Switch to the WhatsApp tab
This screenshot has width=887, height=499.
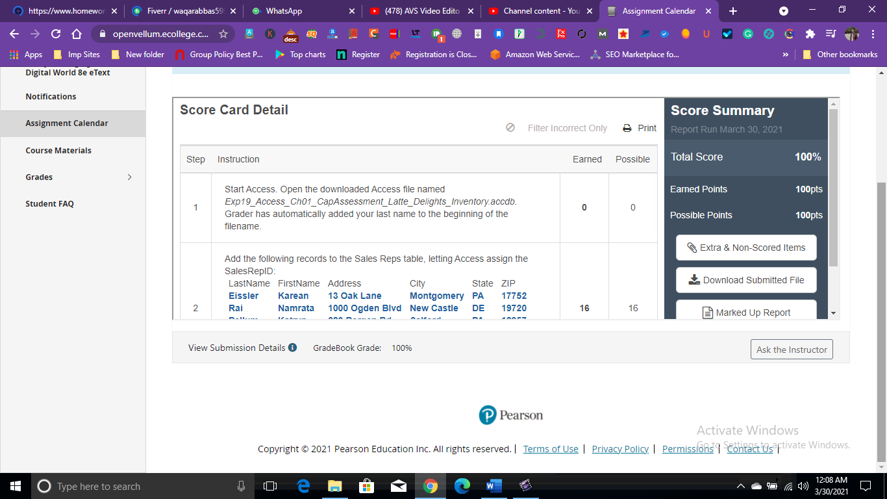pos(302,11)
